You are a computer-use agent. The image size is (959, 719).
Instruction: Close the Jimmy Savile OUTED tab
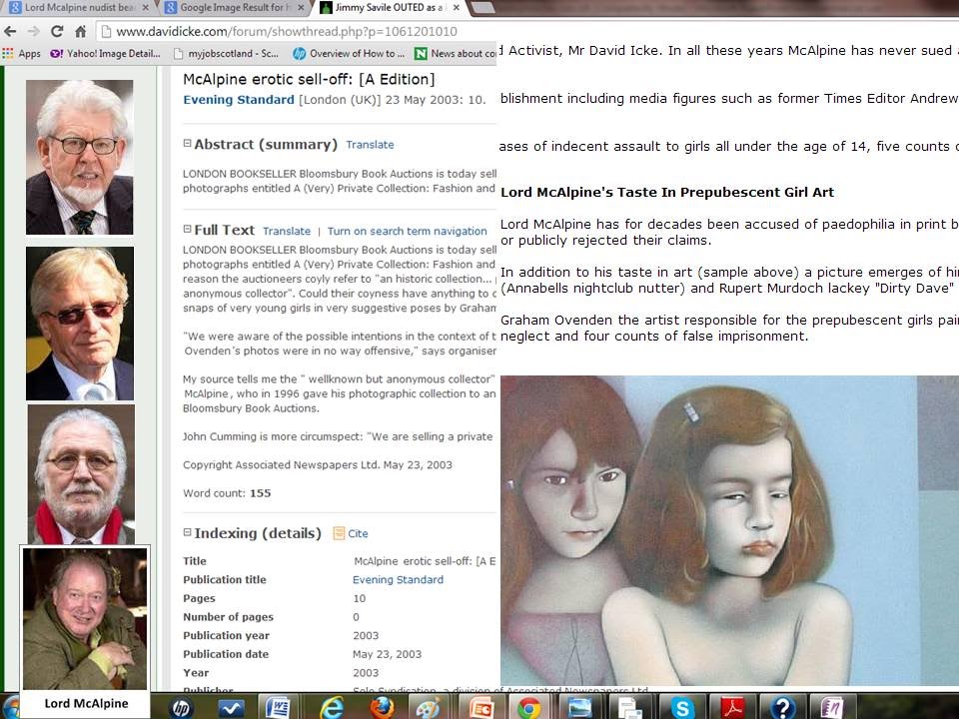tap(457, 8)
